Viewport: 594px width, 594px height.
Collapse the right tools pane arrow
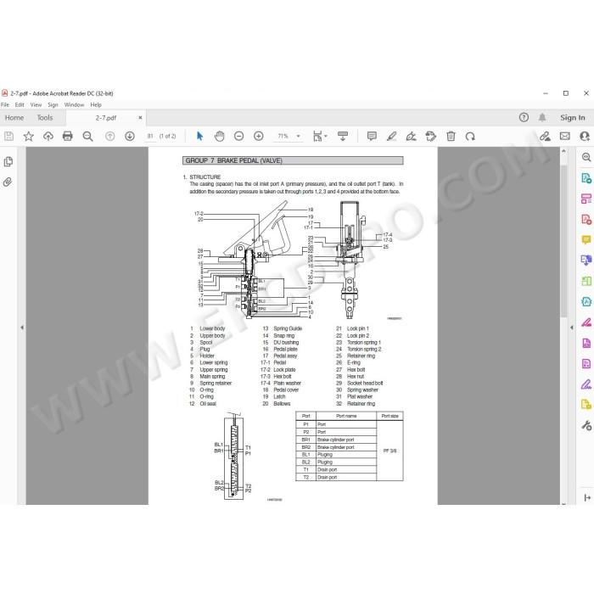(572, 328)
